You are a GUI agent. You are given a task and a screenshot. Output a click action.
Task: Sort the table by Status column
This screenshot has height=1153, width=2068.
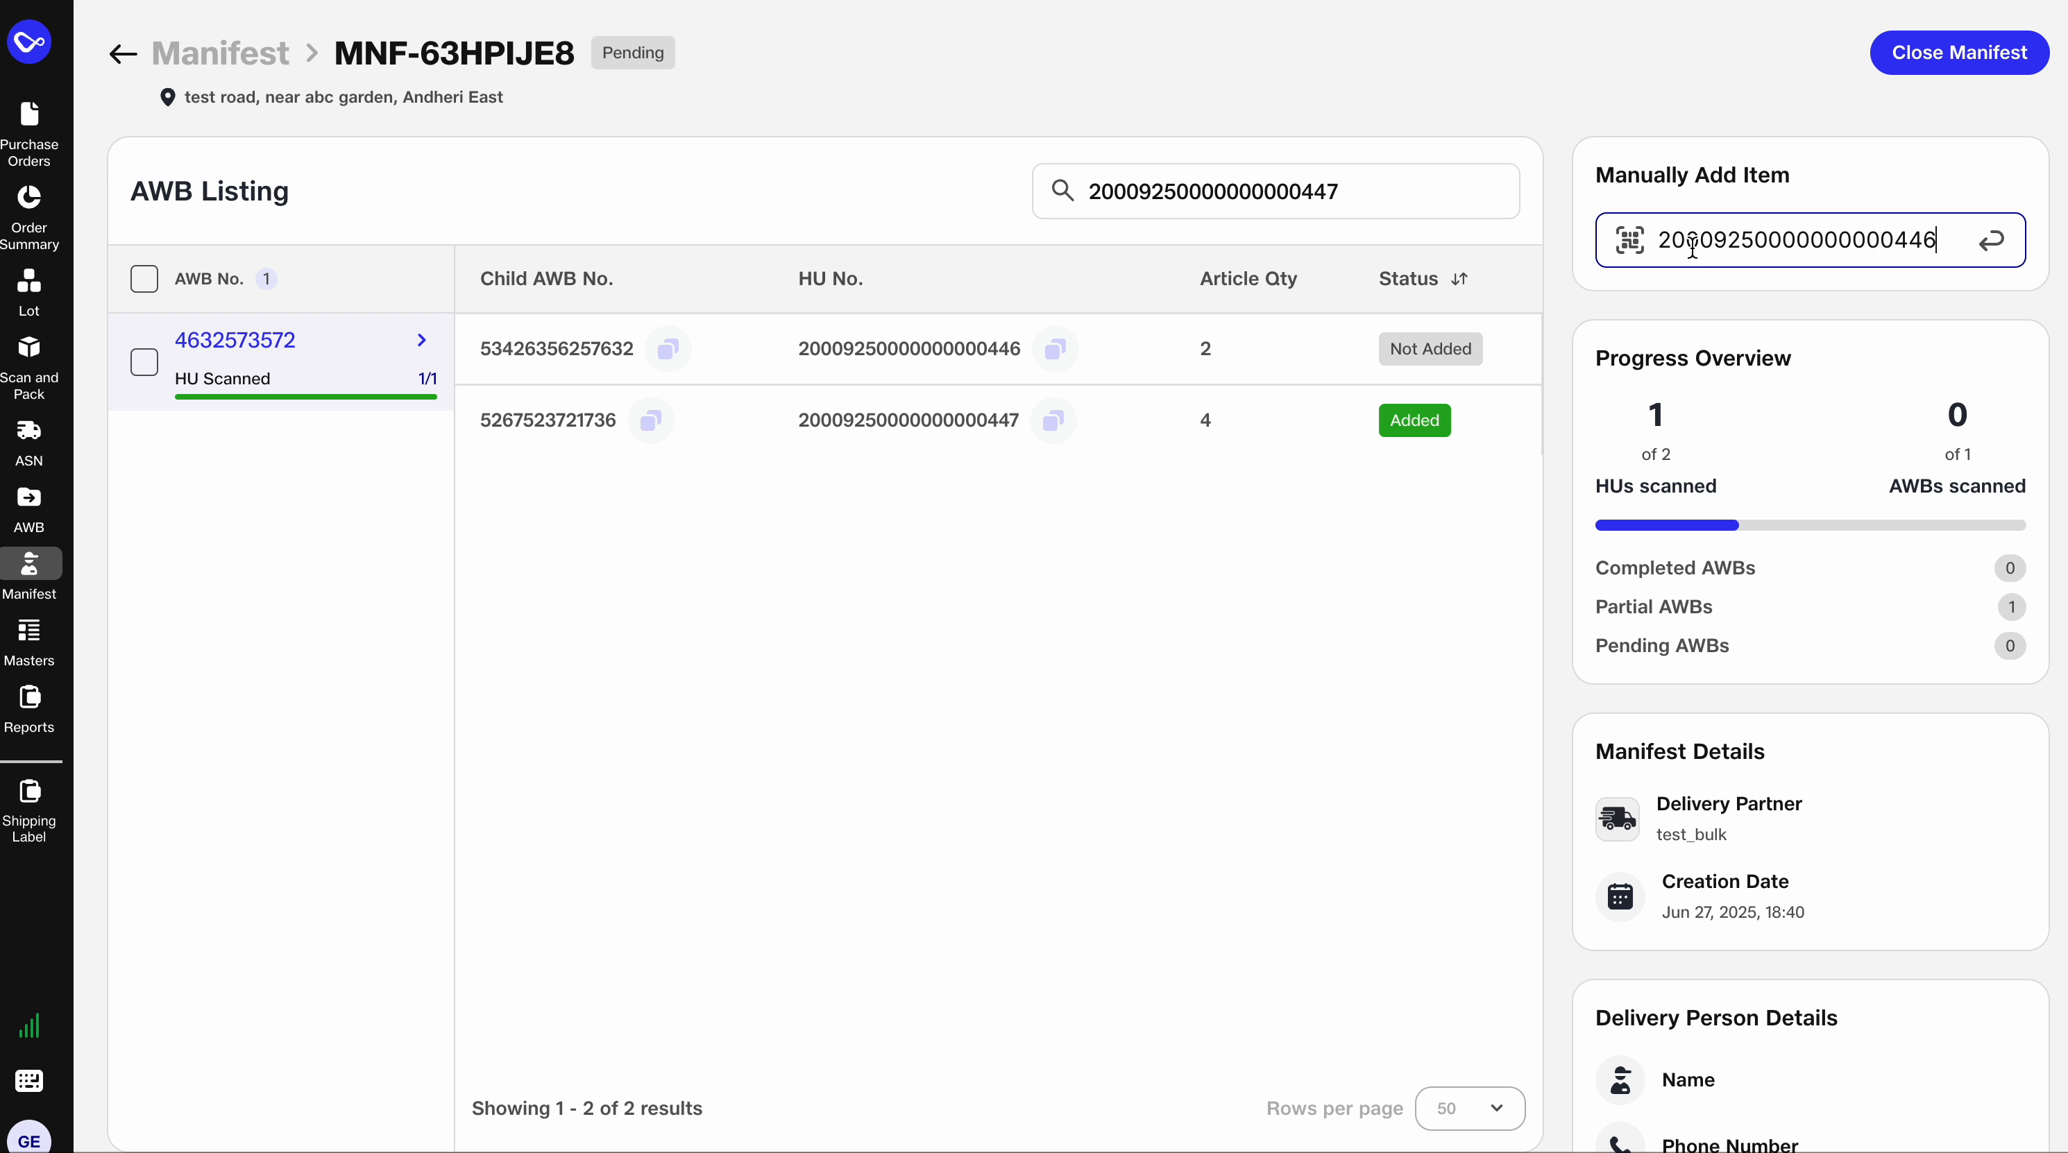pyautogui.click(x=1460, y=278)
